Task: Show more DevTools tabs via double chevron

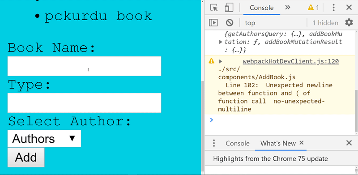Action: pos(288,7)
